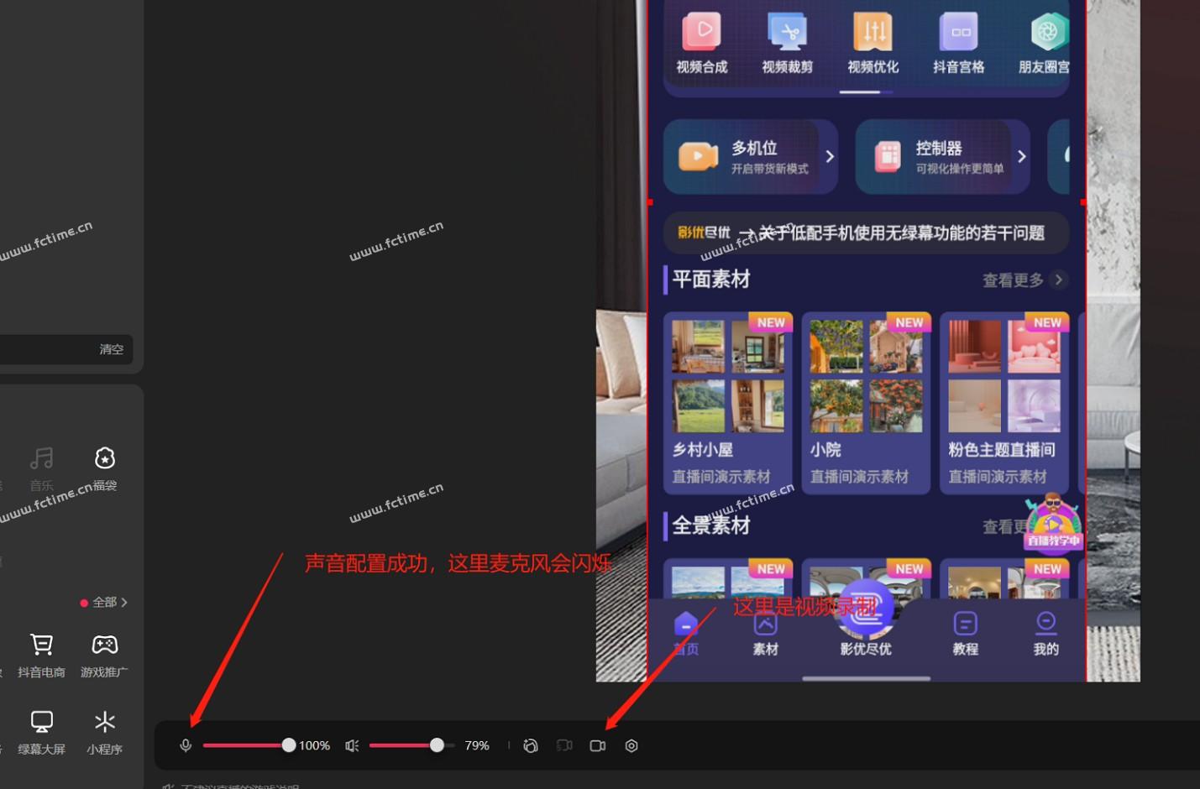Expand the 全部 chevron in the left panel

(124, 603)
